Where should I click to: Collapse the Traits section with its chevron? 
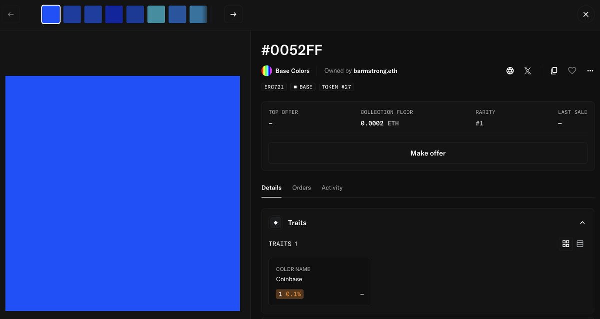click(582, 222)
